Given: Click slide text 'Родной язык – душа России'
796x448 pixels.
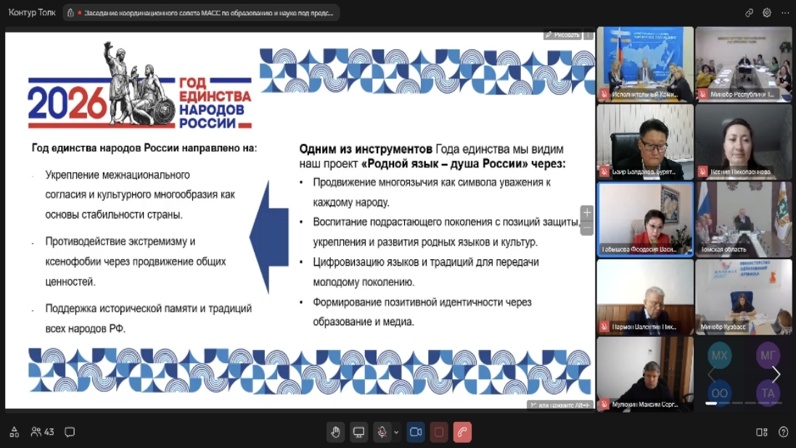Looking at the screenshot, I should tap(443, 163).
